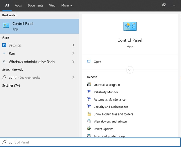Screen dimensions: 181x147
Task: Click inside the search input box
Action: [x=90, y=142]
